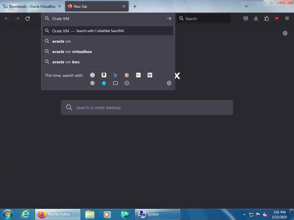Open Action Center flag icon
Image resolution: width=294 pixels, height=220 pixels.
click(258, 214)
